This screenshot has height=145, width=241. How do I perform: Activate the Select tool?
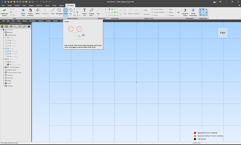tap(38, 12)
